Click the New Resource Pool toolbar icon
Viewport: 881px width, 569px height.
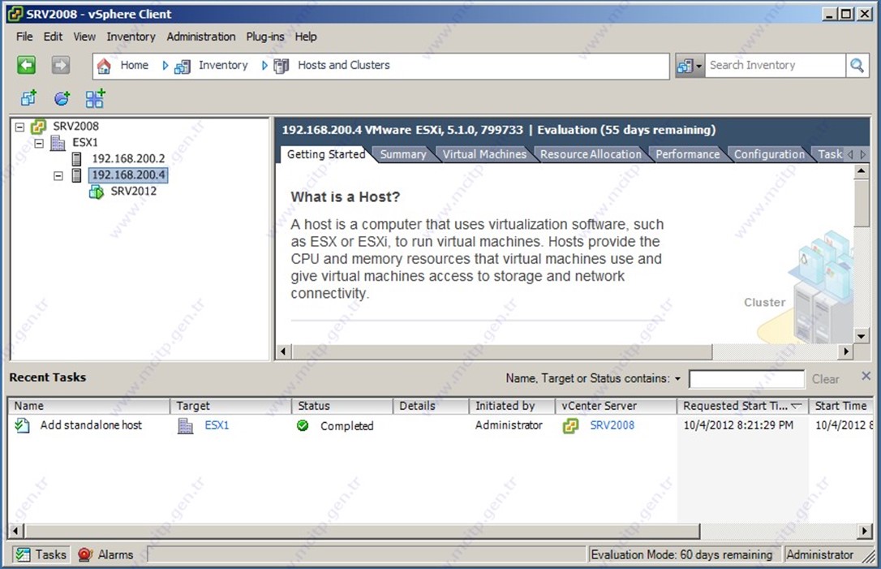click(62, 98)
